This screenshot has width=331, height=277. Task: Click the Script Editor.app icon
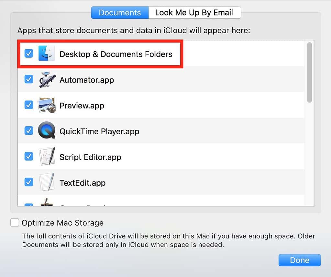pyautogui.click(x=47, y=156)
